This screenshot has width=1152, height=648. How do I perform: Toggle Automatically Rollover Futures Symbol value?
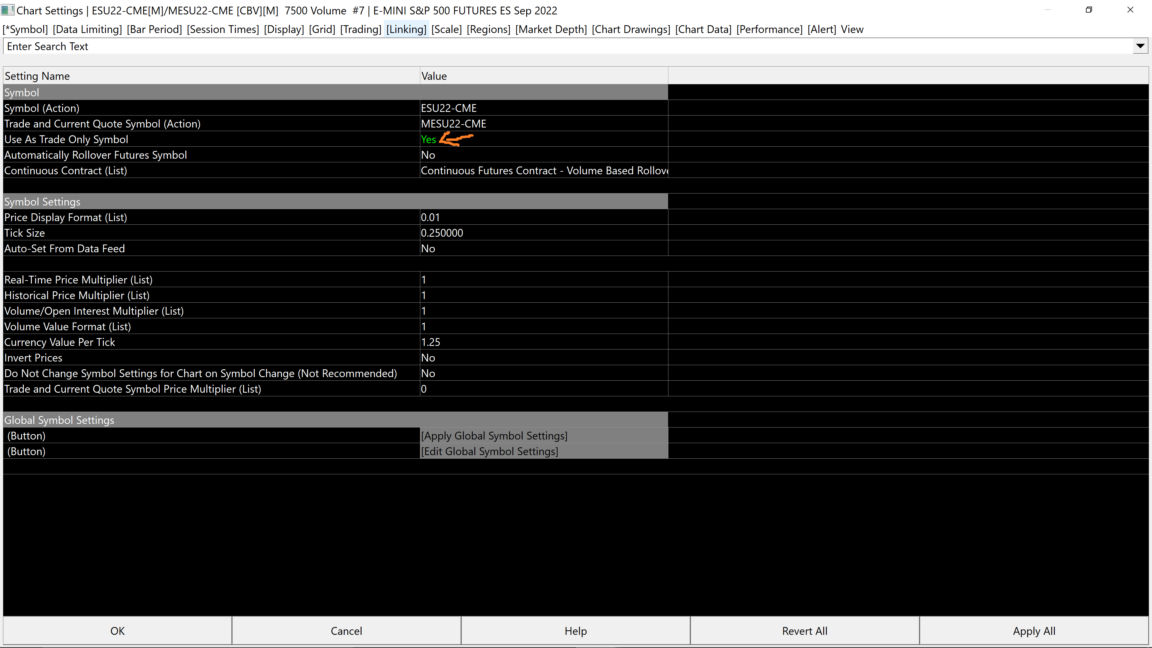(x=428, y=155)
